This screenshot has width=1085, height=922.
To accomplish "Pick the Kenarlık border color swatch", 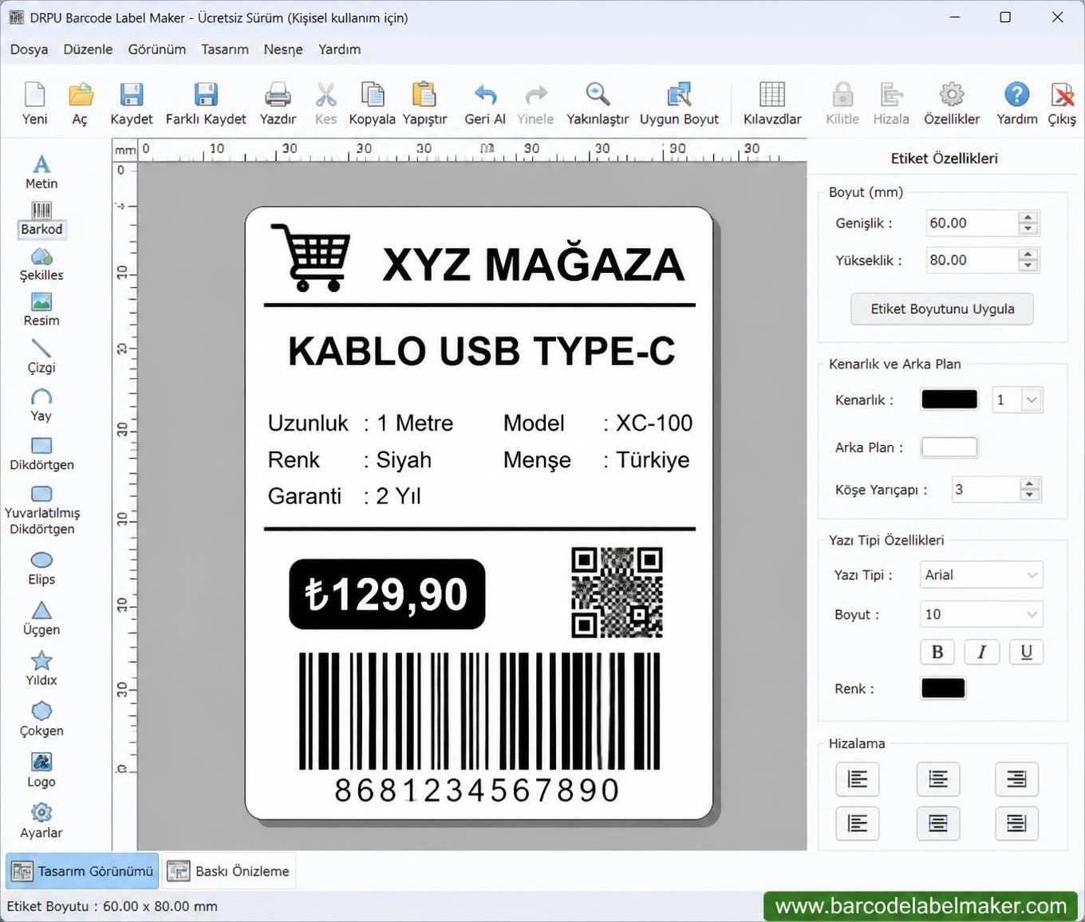I will point(949,400).
